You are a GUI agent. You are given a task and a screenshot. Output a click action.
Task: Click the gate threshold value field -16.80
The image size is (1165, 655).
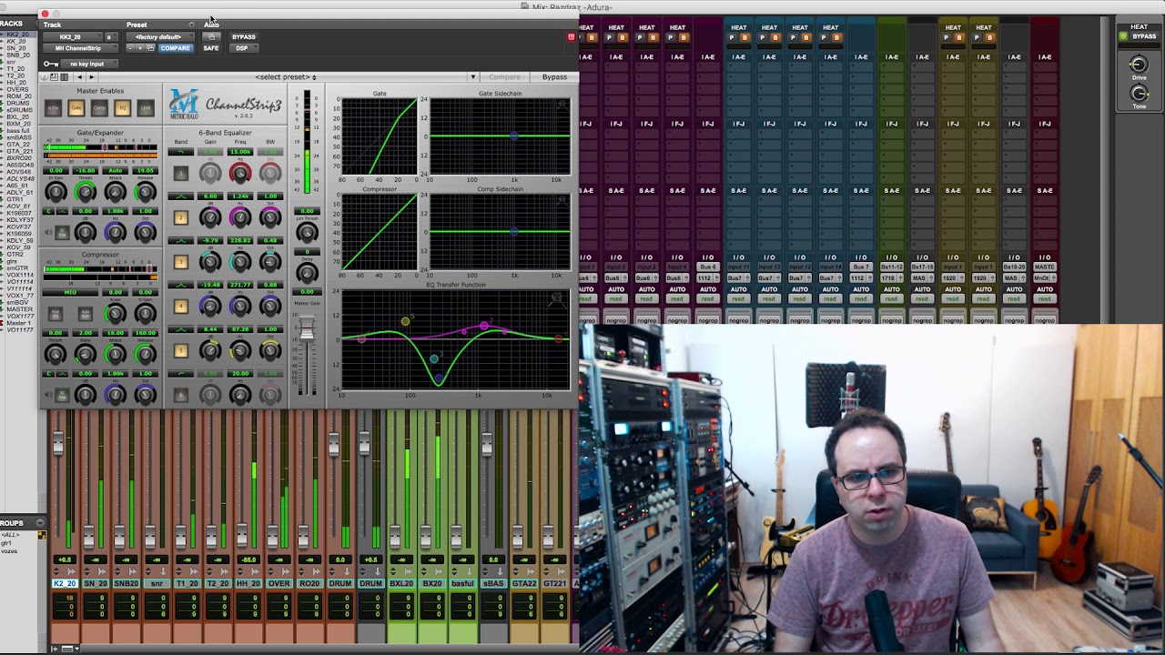86,170
